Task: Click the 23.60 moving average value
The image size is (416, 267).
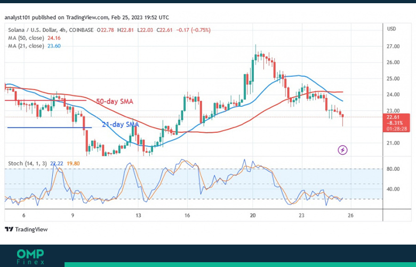Action: [54, 46]
